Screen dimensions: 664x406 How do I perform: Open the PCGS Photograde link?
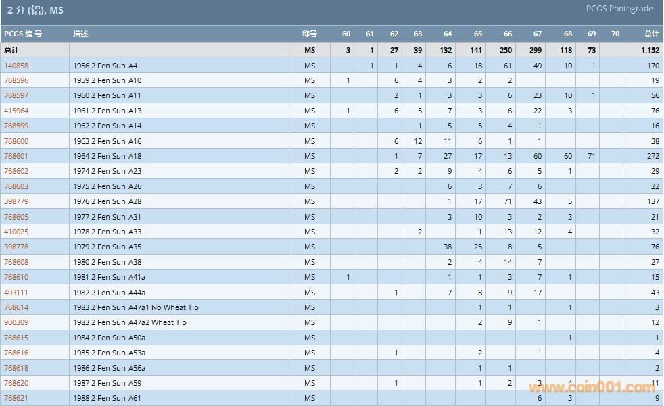(619, 9)
